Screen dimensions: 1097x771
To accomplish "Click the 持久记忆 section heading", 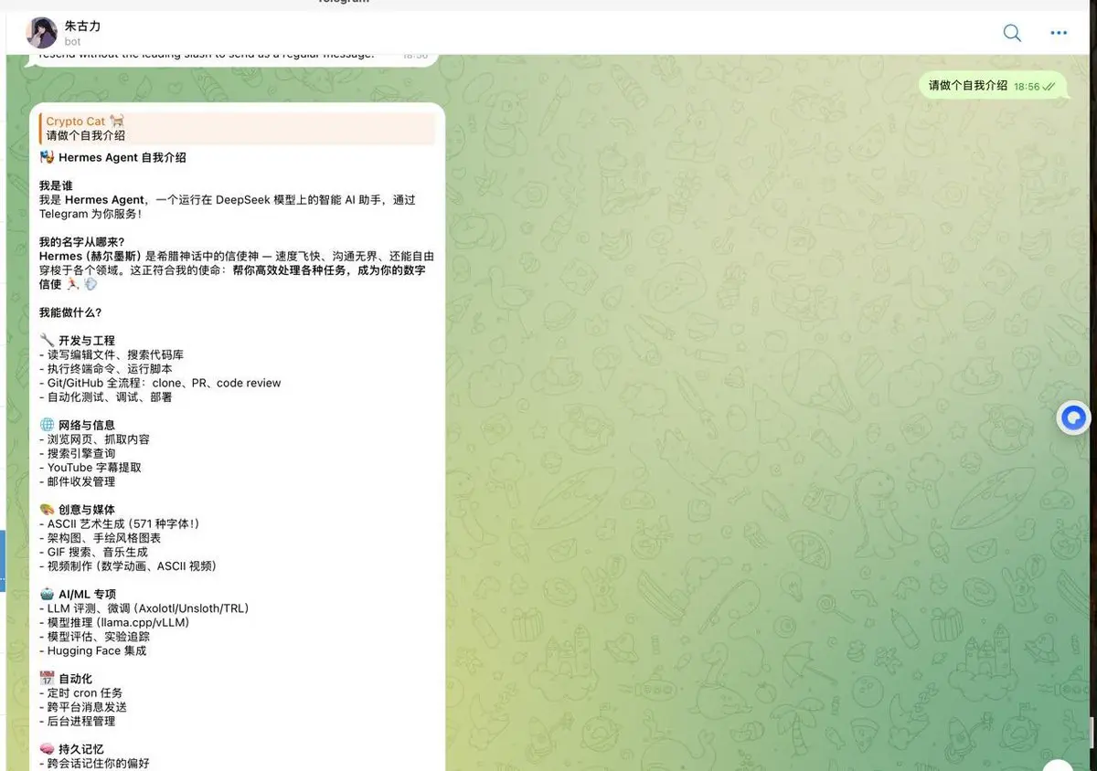I will tap(81, 749).
